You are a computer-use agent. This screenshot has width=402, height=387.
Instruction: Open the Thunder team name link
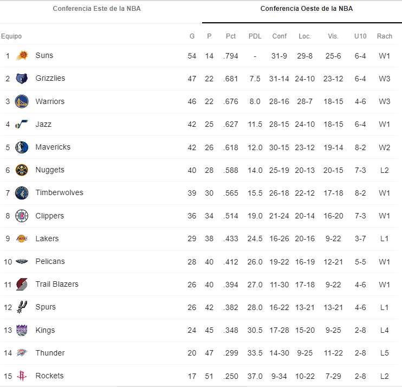click(x=50, y=353)
